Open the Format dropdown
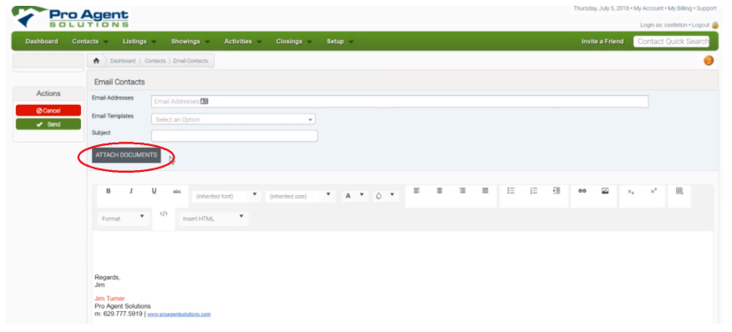 tap(123, 219)
